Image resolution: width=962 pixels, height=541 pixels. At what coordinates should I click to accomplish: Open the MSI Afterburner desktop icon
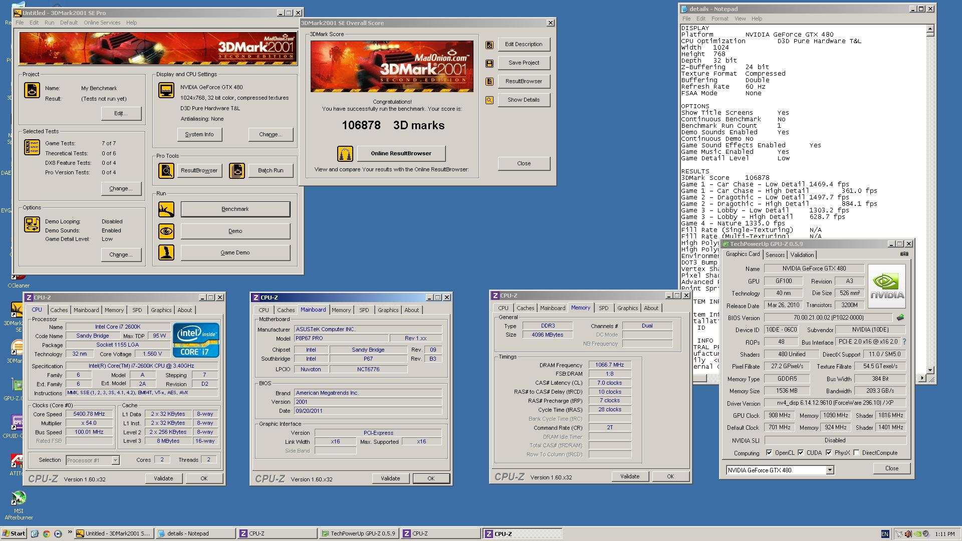19,505
